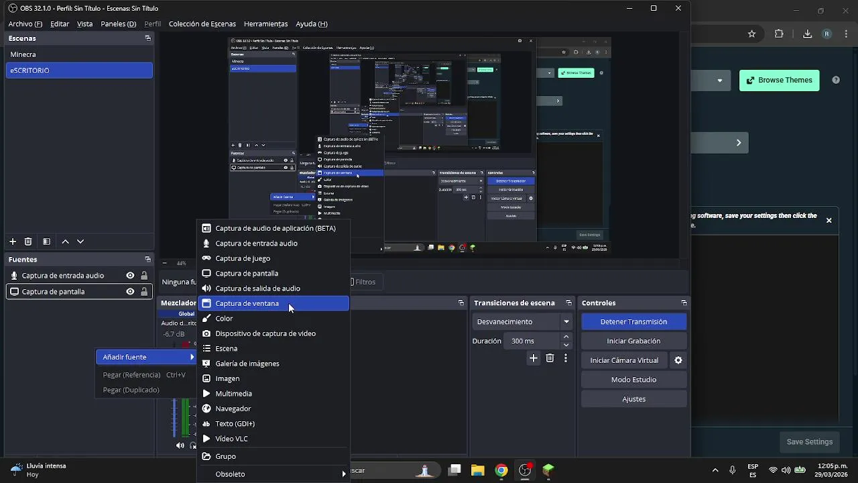Open Chrome downloads icon
Screen dimensions: 858x483
[807, 34]
